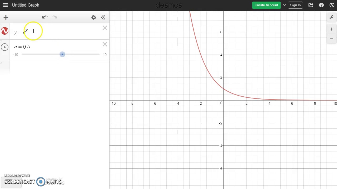Viewport: 337px width, 189px height.
Task: Zoom in on the graph
Action: [x=331, y=29]
